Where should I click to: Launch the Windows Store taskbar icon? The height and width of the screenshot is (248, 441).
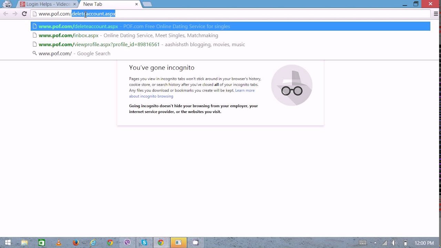(41, 242)
